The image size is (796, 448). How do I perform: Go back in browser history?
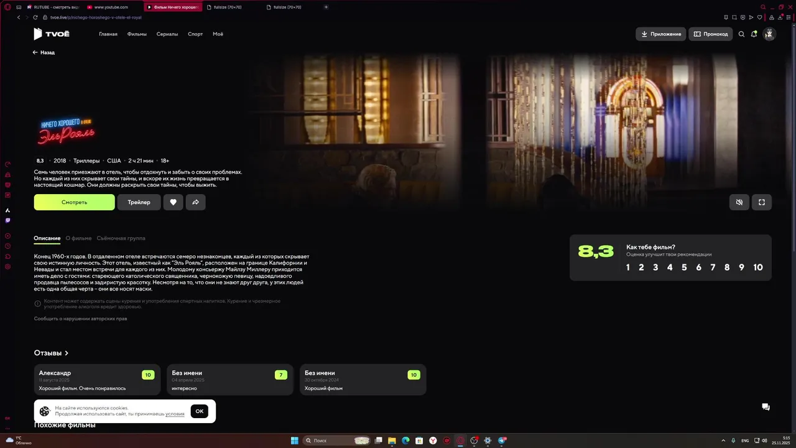[x=19, y=17]
